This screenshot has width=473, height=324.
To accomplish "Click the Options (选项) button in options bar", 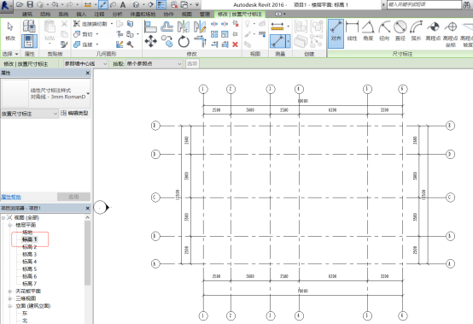I will [192, 64].
